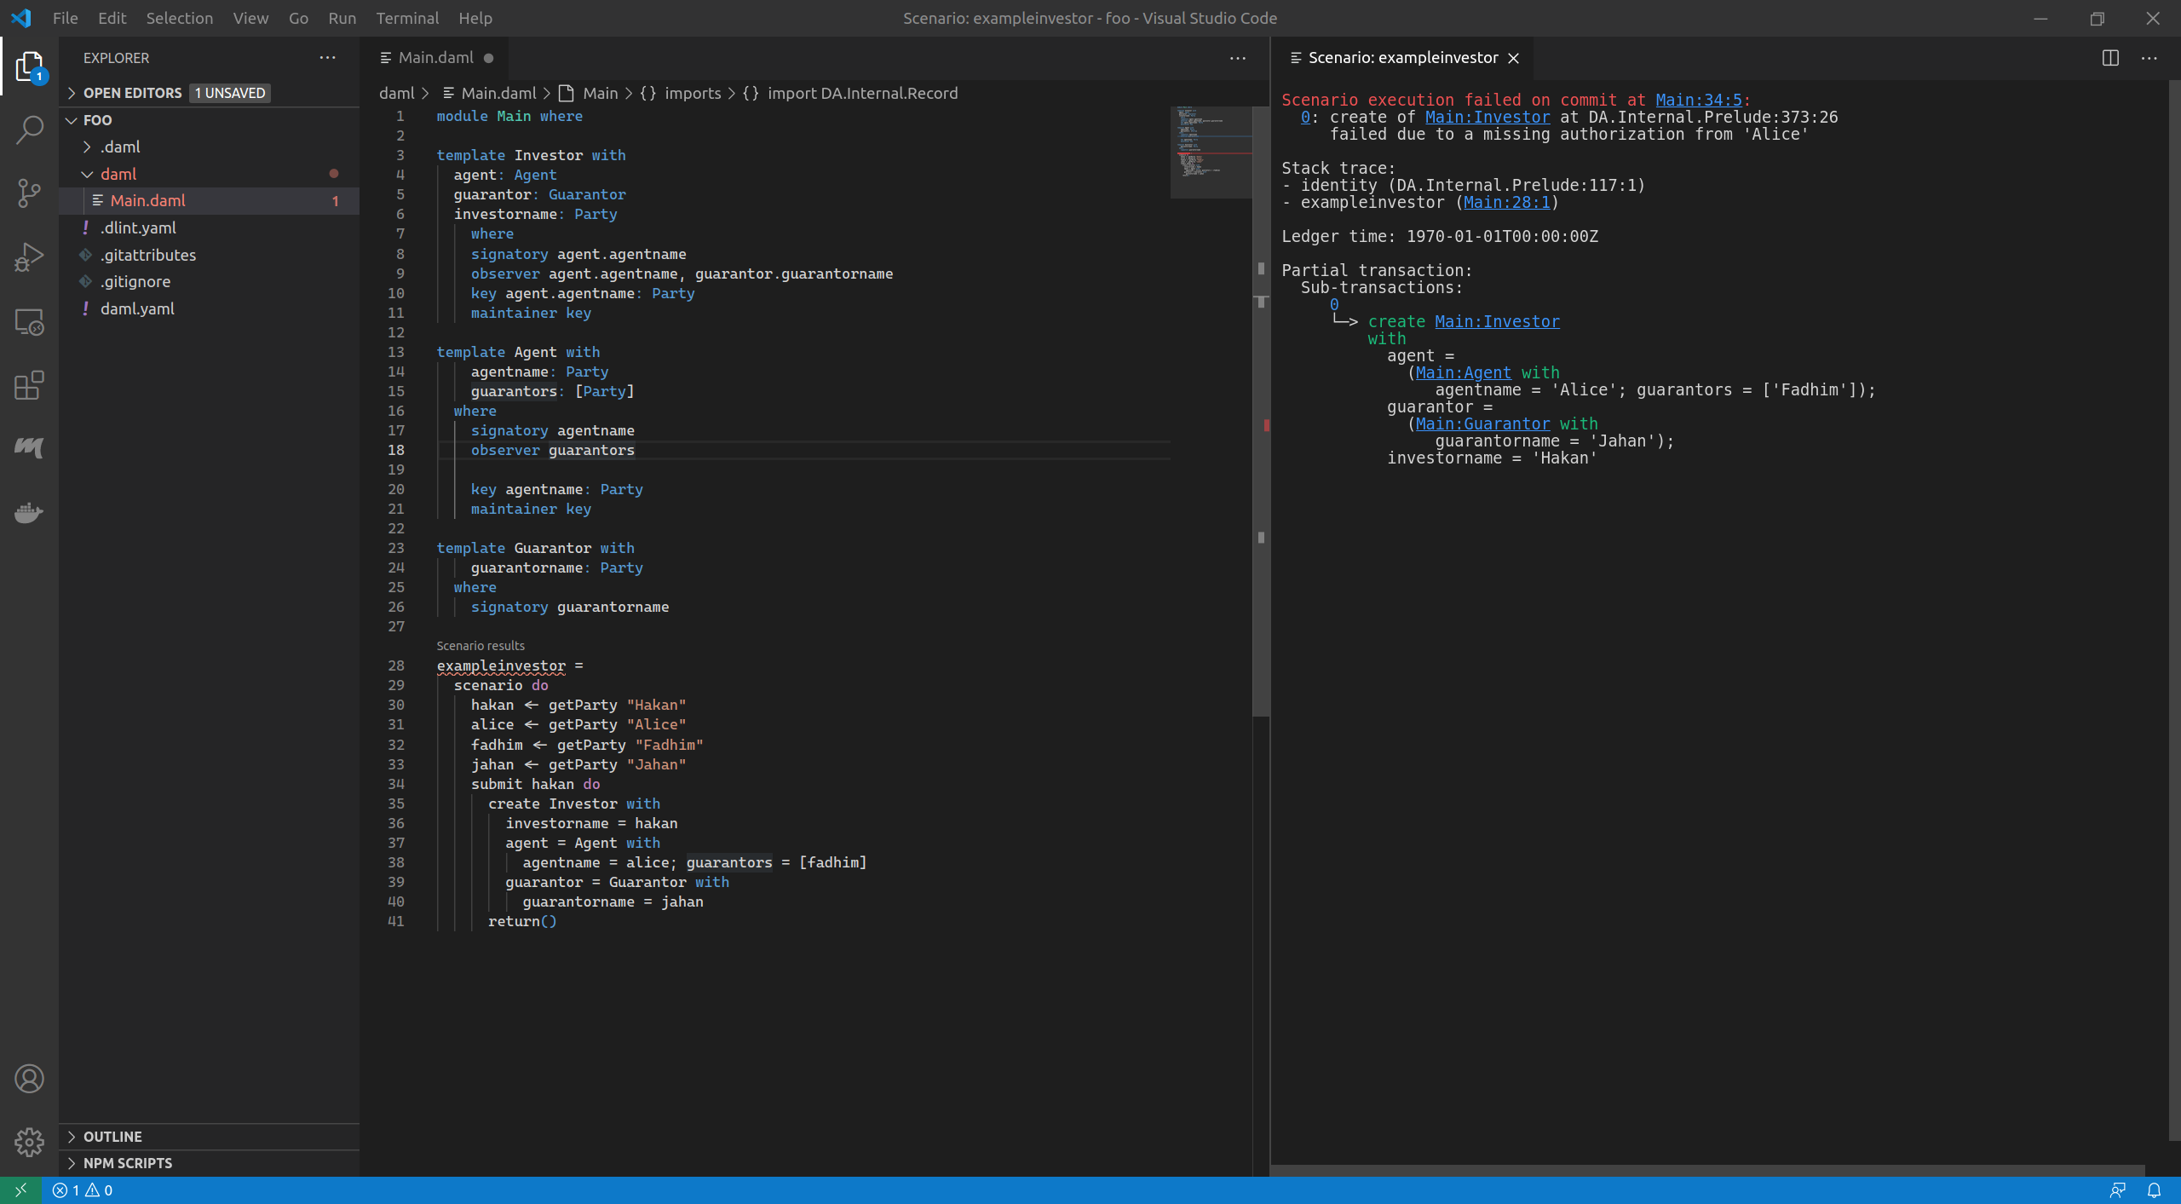Screen dimensions: 2181x1204
Task: Click the Main:34:5 error location link
Action: pyautogui.click(x=1699, y=100)
